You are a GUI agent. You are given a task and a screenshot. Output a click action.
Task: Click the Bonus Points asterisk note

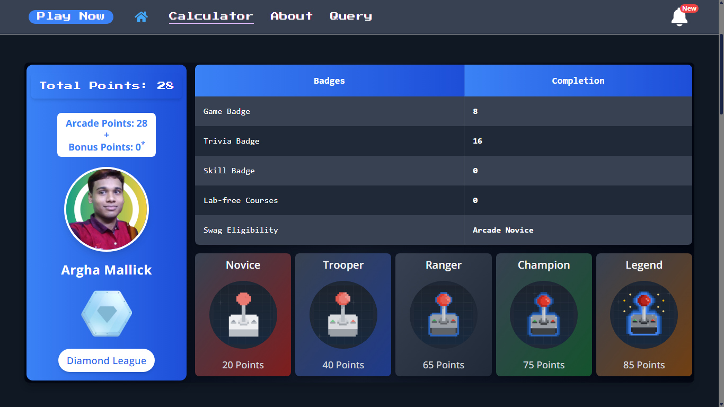(x=143, y=144)
